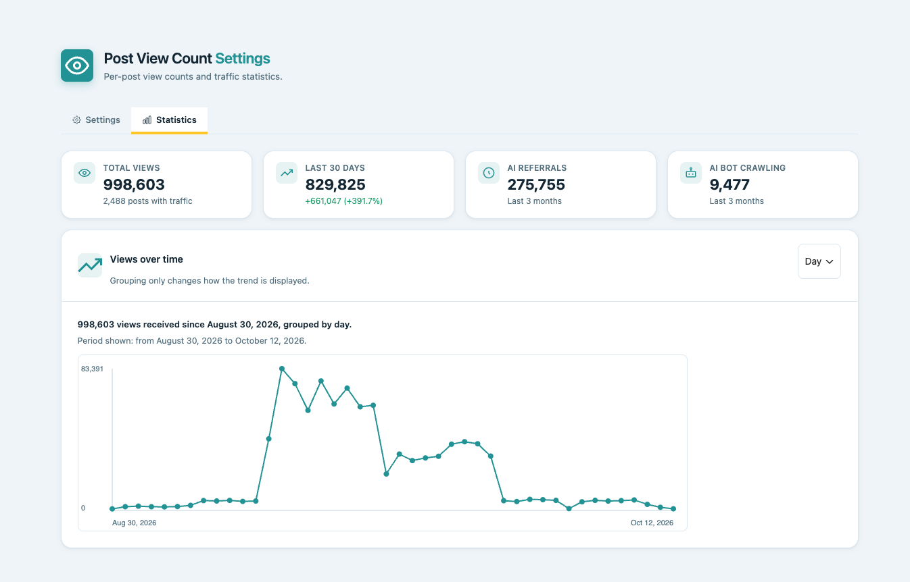Click the "Aug 30, 2026" x-axis label

click(135, 523)
